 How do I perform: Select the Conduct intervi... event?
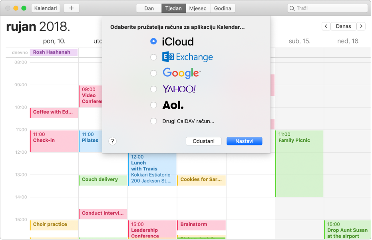(x=103, y=214)
